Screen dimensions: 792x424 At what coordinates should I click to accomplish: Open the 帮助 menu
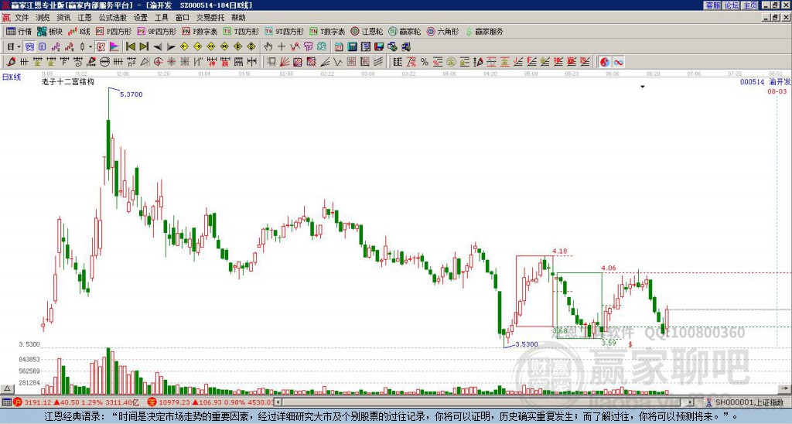[x=238, y=18]
